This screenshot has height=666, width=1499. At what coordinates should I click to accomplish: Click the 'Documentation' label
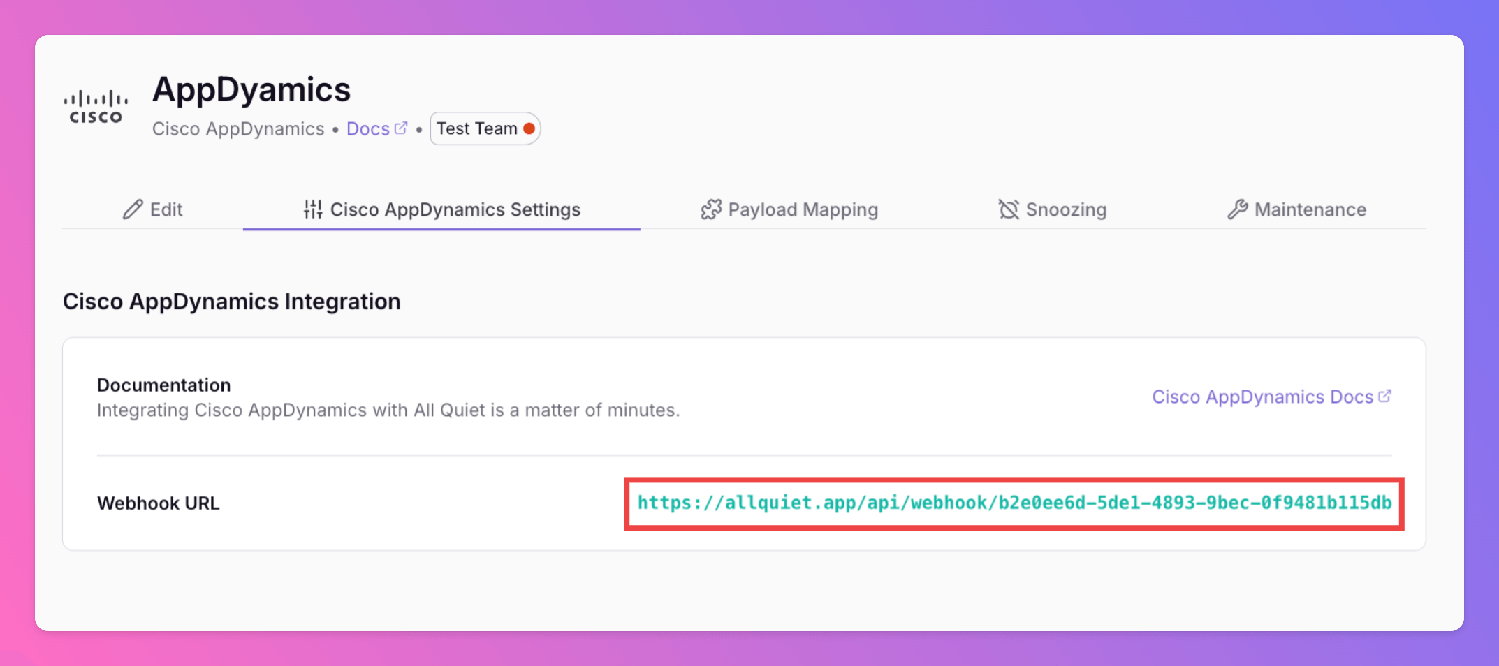tap(163, 385)
